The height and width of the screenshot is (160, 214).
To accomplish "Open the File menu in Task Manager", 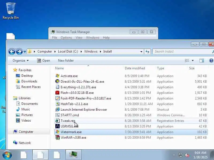I will coord(55,38).
